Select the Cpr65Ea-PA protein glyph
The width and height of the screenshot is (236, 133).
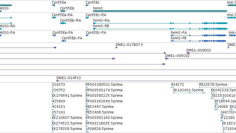tap(54, 35)
